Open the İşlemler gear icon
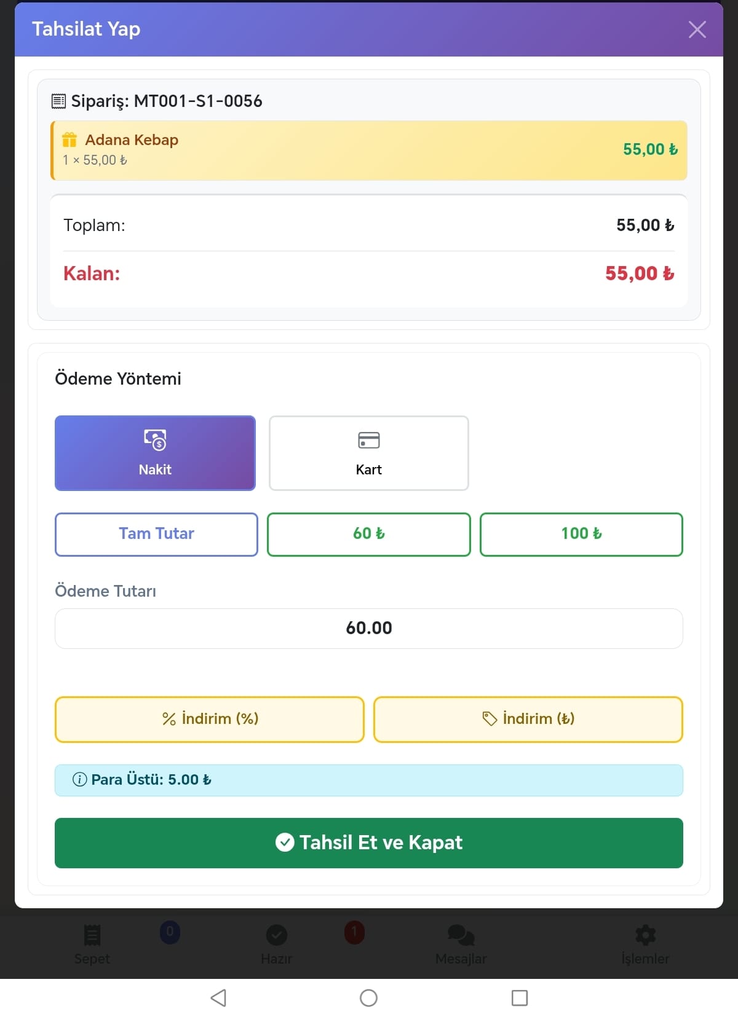 click(645, 937)
